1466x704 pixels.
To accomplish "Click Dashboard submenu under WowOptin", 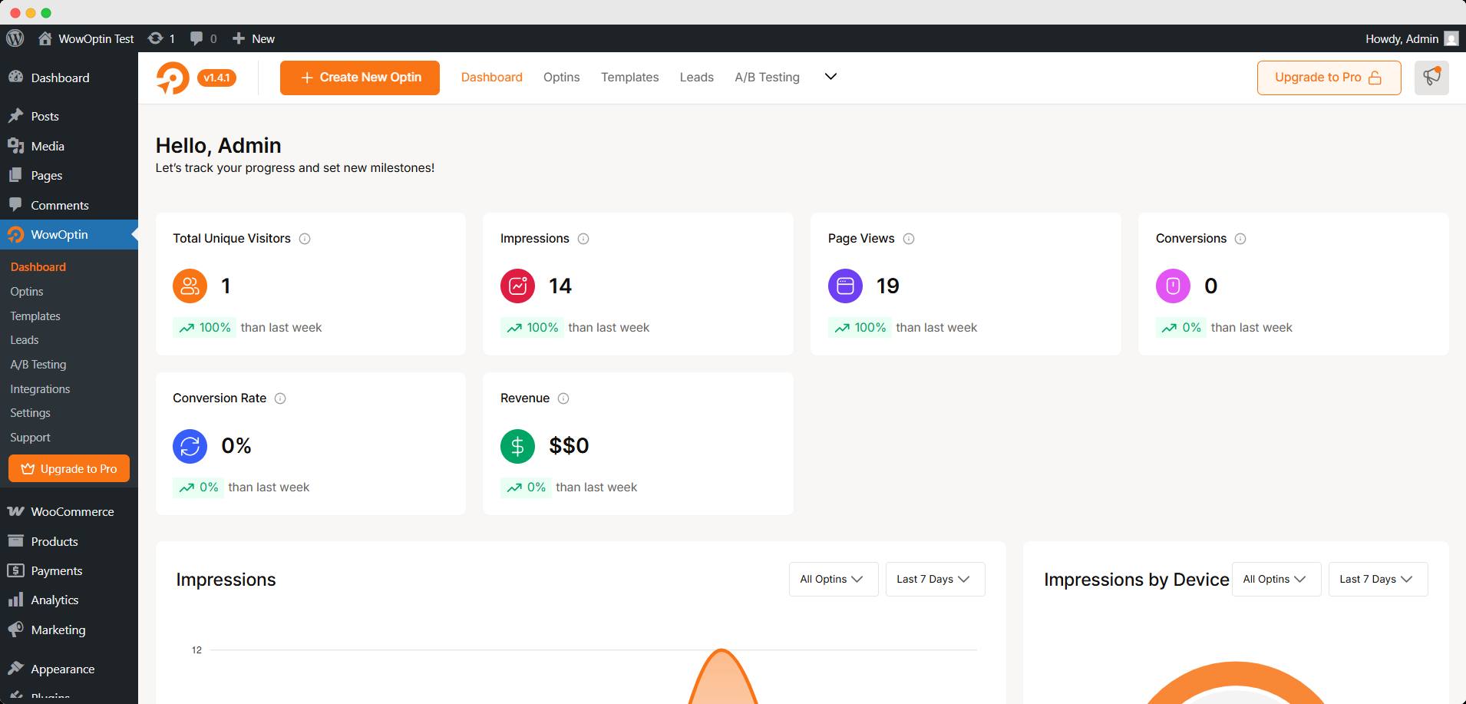I will [x=38, y=267].
